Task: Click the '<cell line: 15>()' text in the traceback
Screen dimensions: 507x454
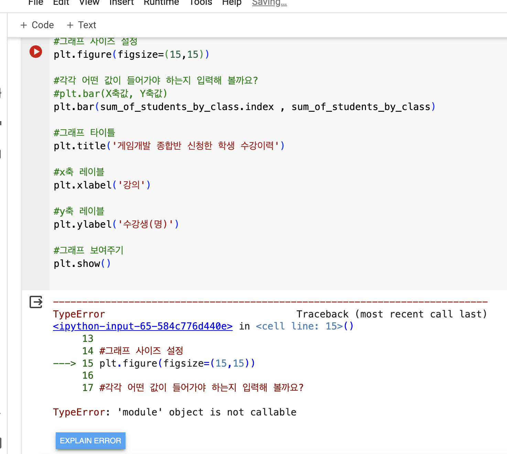Action: (305, 326)
